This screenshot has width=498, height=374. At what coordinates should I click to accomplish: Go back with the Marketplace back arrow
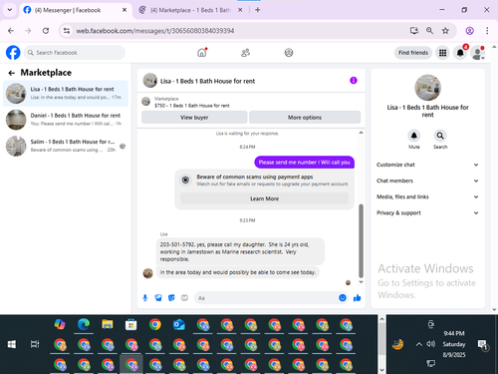pos(12,73)
